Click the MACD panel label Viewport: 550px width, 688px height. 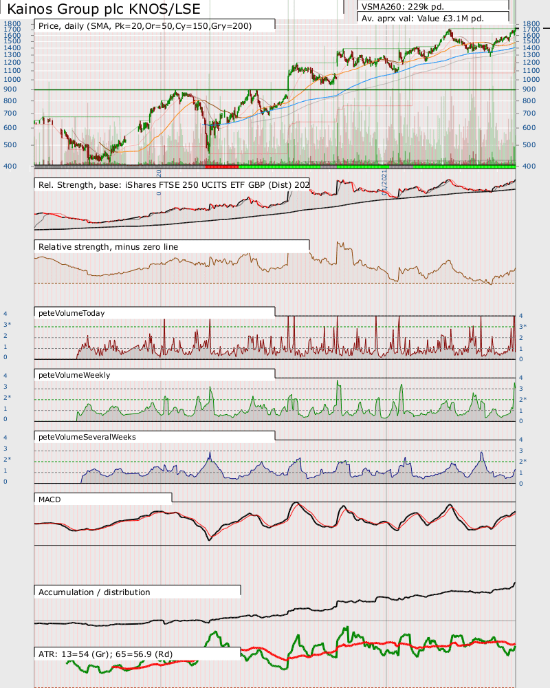(x=49, y=499)
